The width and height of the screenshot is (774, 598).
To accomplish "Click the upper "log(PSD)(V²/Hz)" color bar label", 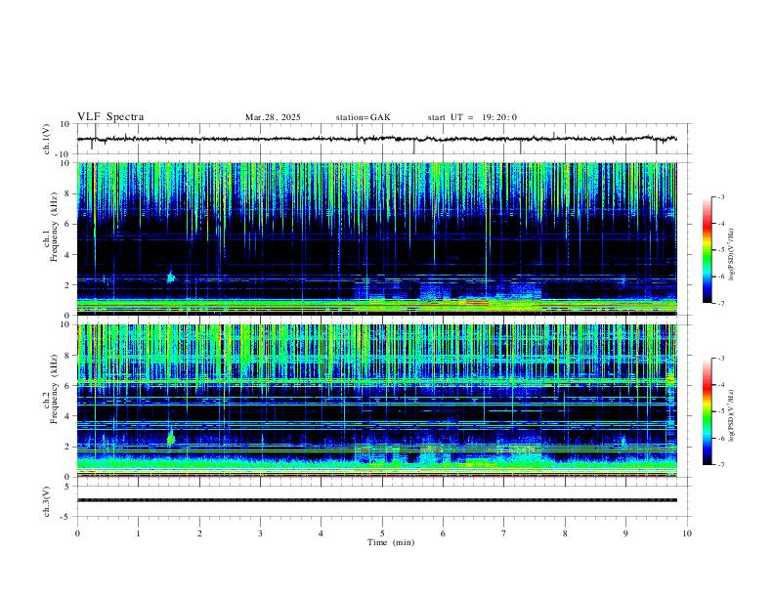I will click(x=732, y=255).
